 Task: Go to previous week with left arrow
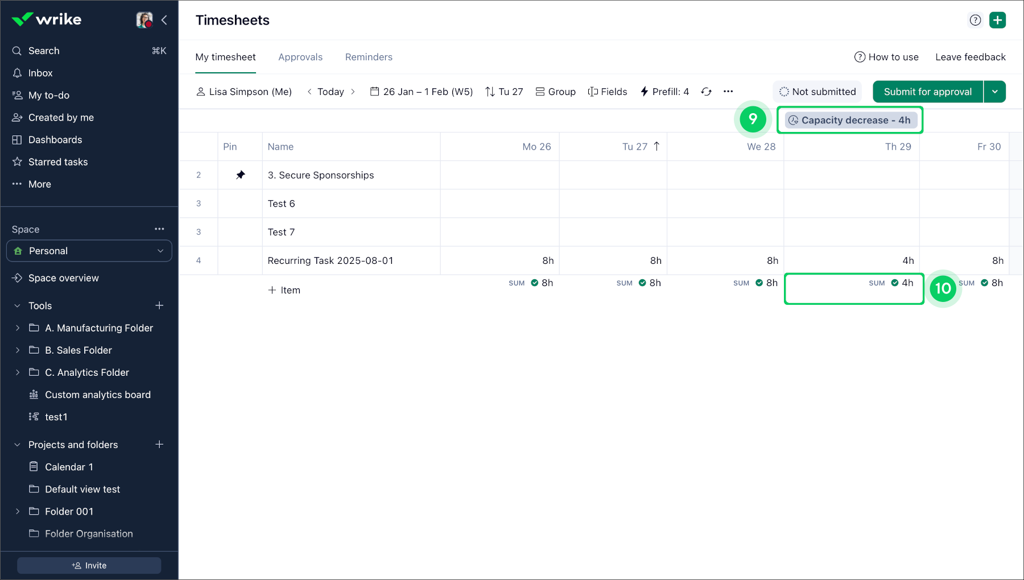coord(309,92)
